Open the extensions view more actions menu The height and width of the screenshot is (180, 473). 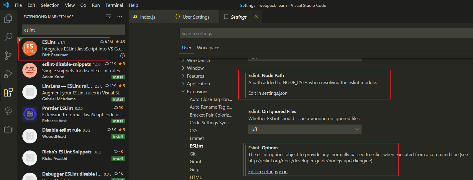click(119, 17)
